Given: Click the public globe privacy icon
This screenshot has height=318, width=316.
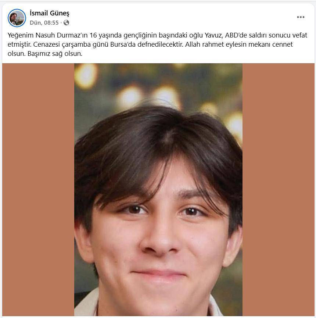Looking at the screenshot, I should click(x=66, y=23).
